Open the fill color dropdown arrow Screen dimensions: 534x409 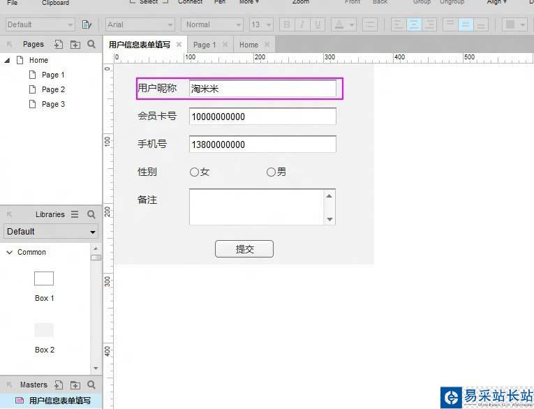tap(522, 25)
